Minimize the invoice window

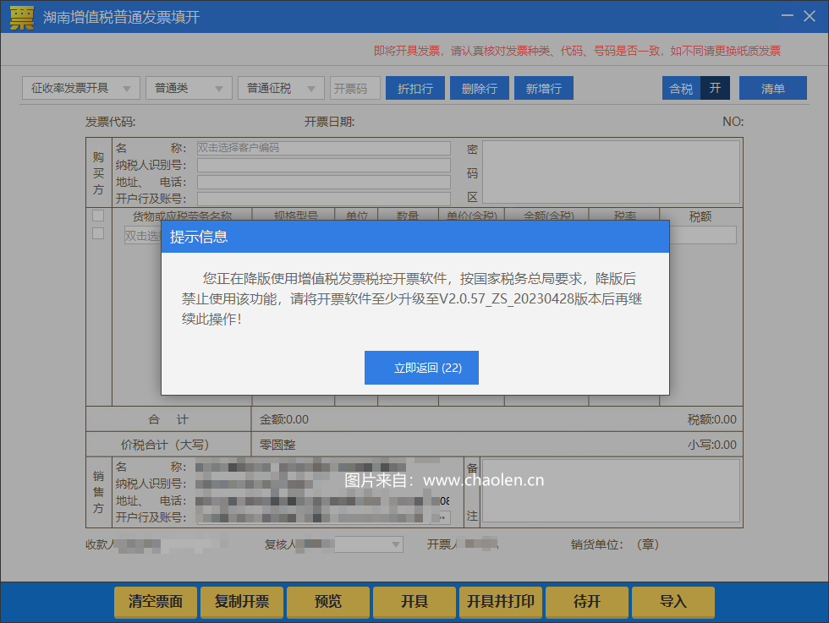click(788, 15)
